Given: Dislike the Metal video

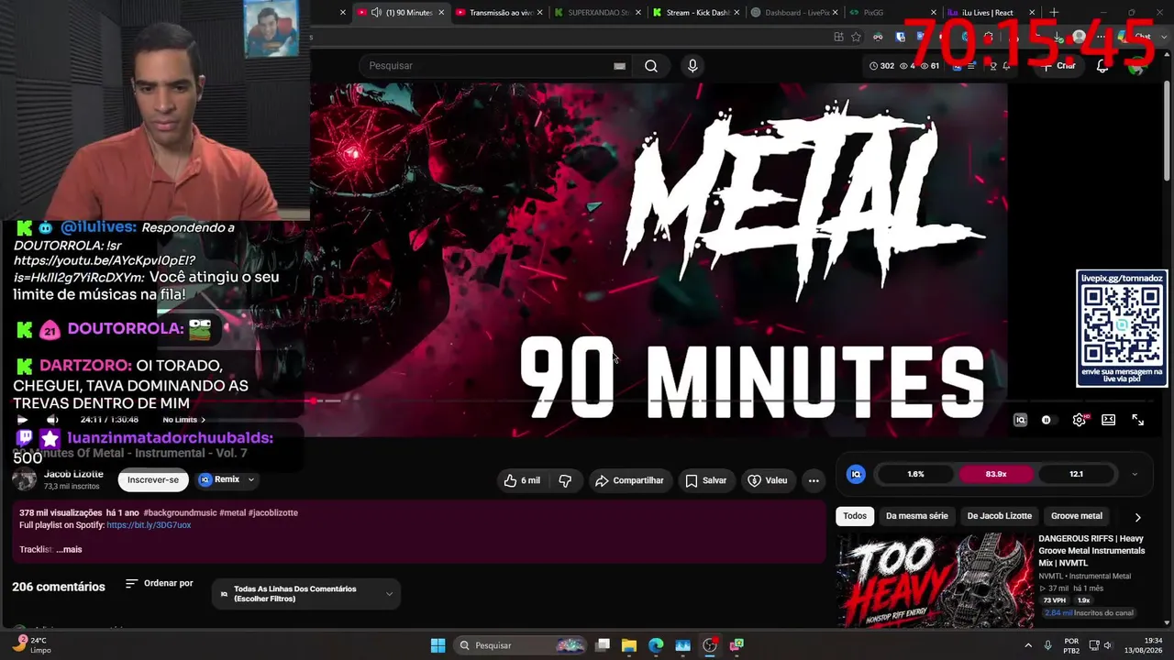Looking at the screenshot, I should [565, 480].
